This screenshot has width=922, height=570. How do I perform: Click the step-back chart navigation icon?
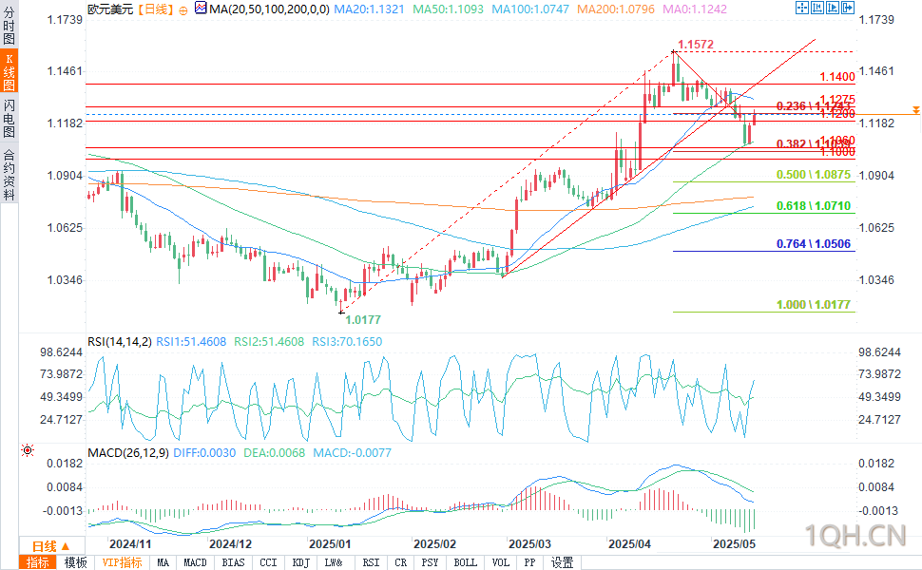pyautogui.click(x=816, y=8)
